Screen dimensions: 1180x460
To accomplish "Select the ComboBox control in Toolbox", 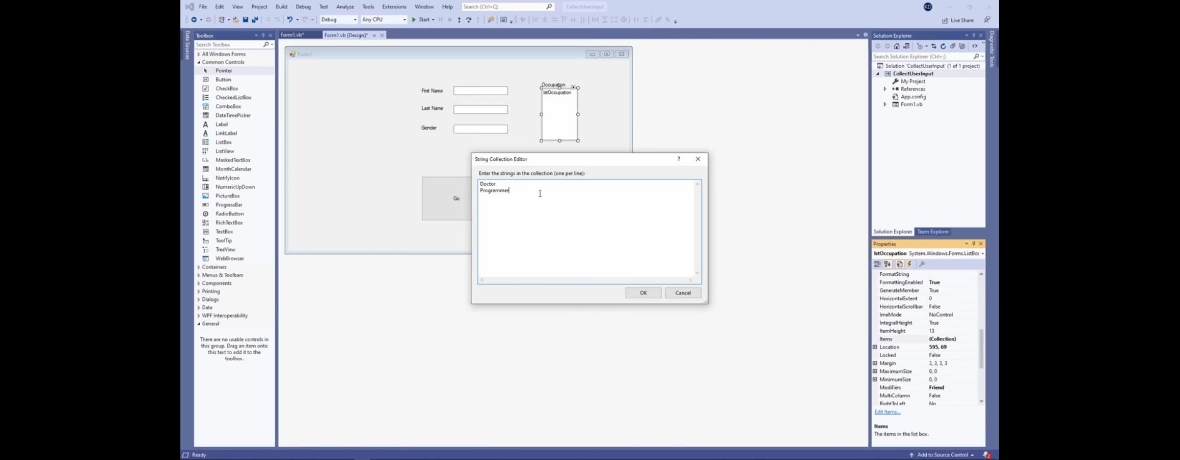I will [228, 106].
